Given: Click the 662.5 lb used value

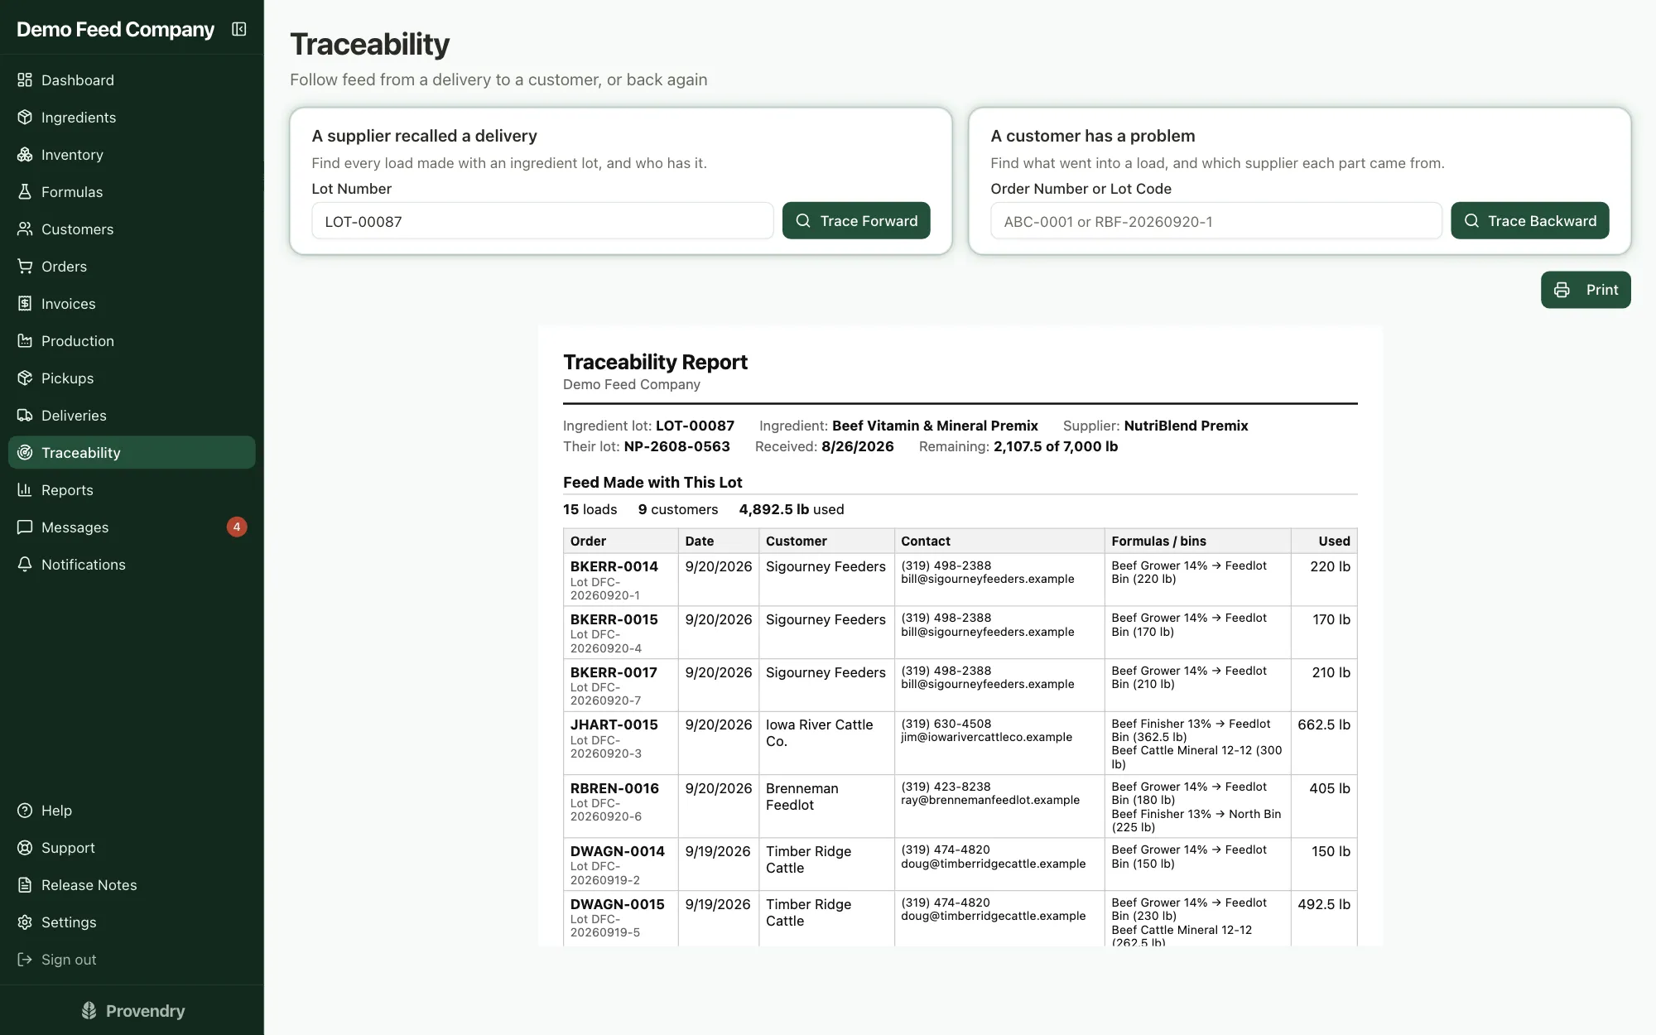Looking at the screenshot, I should (x=1323, y=724).
